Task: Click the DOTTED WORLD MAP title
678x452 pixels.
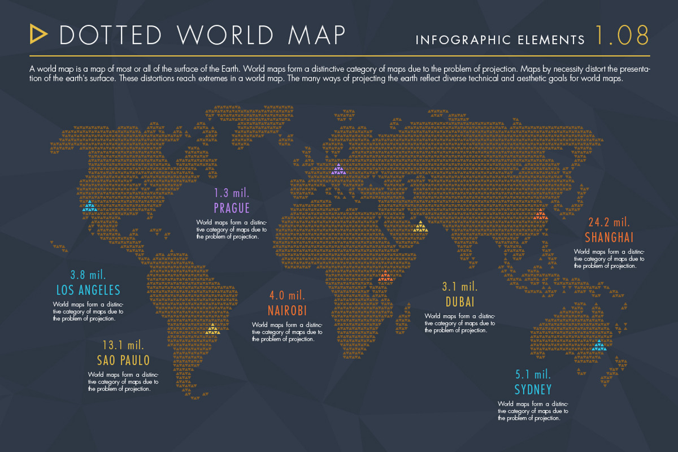Action: coord(202,35)
